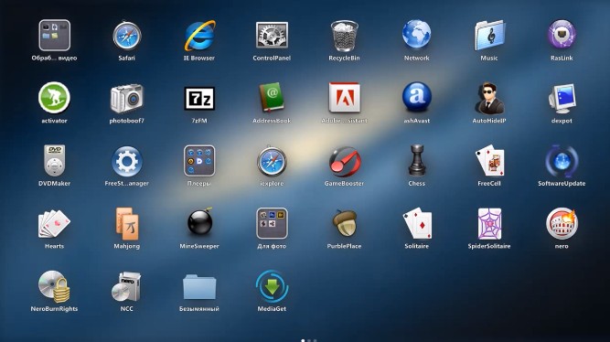This screenshot has height=342, width=610.
Task: Launch MineSweeper bomb icon
Action: pos(199,222)
